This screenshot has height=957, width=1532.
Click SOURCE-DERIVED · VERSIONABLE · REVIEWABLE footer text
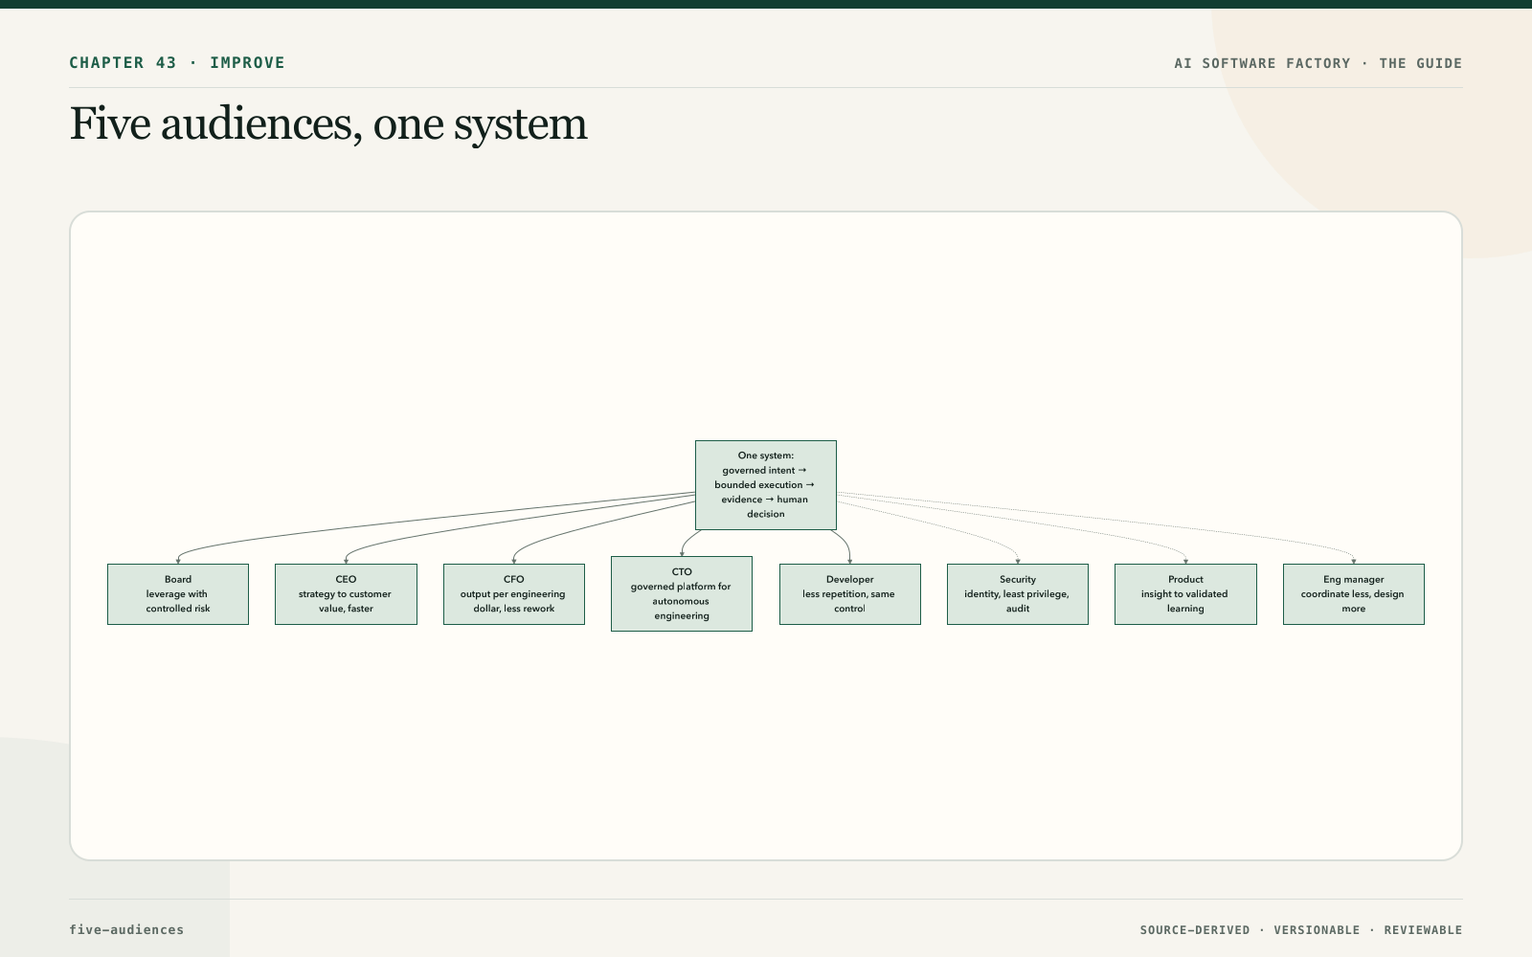(x=1301, y=930)
